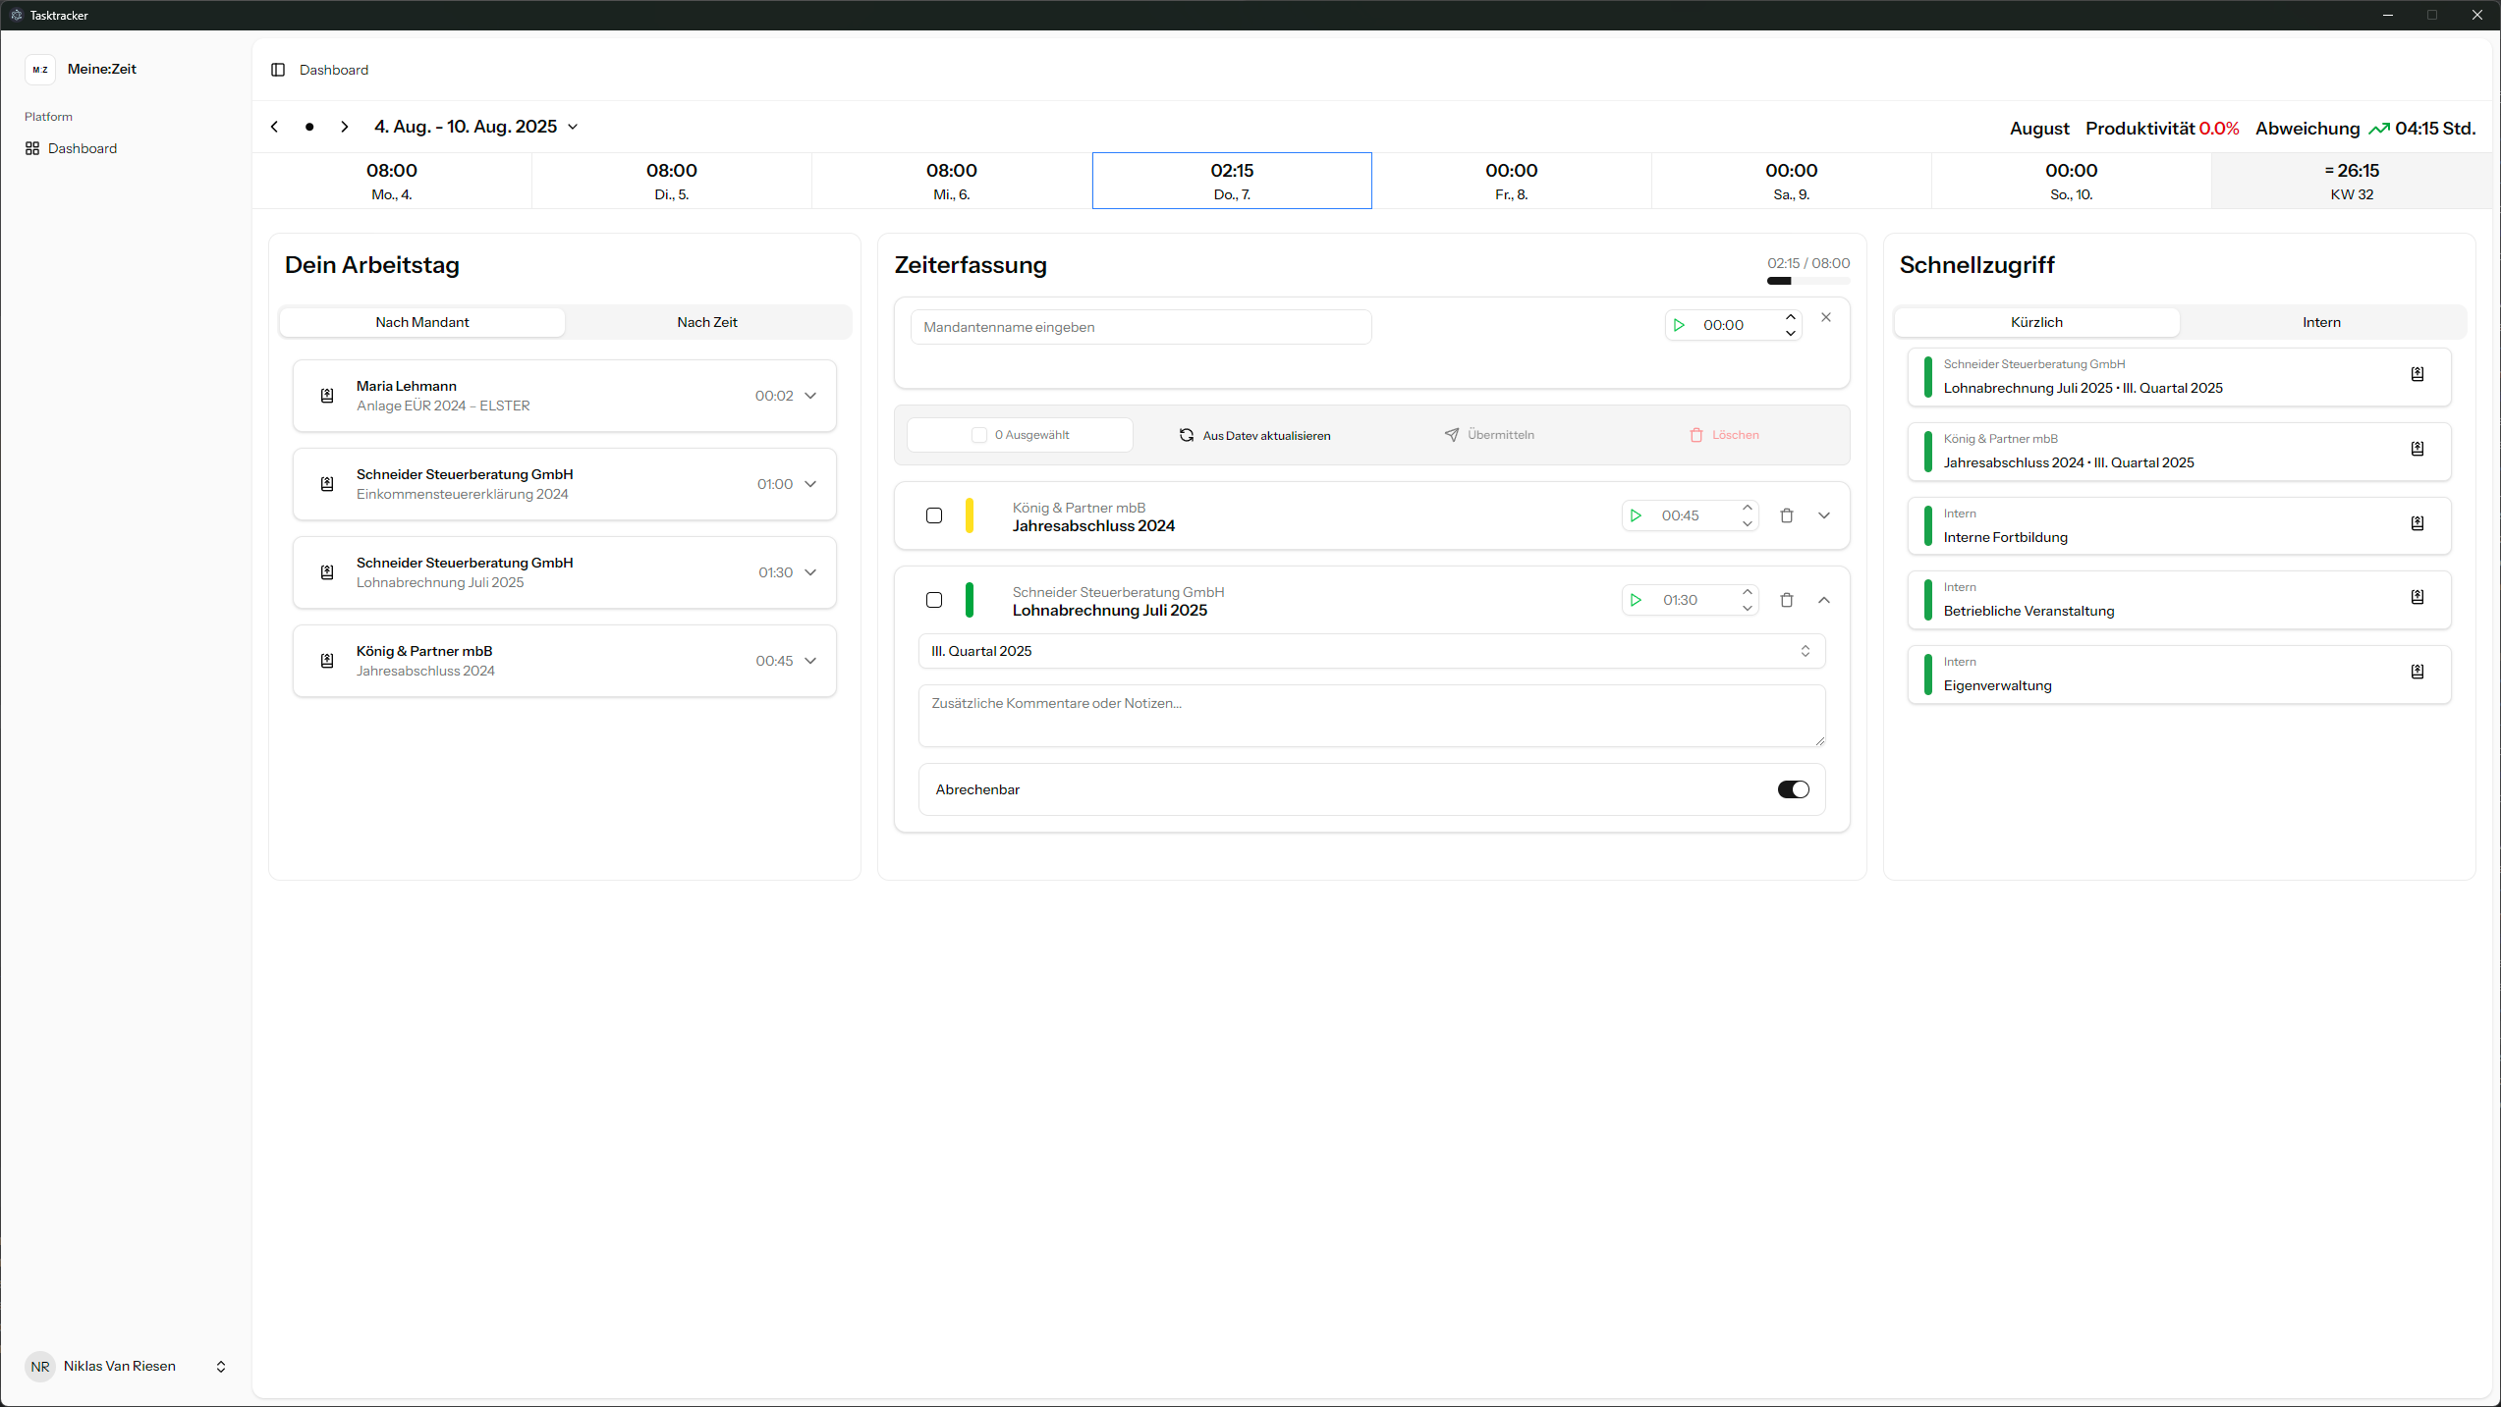Expand Maria Lehmann work entry
Screen dimensions: 2501x1407
(810, 396)
